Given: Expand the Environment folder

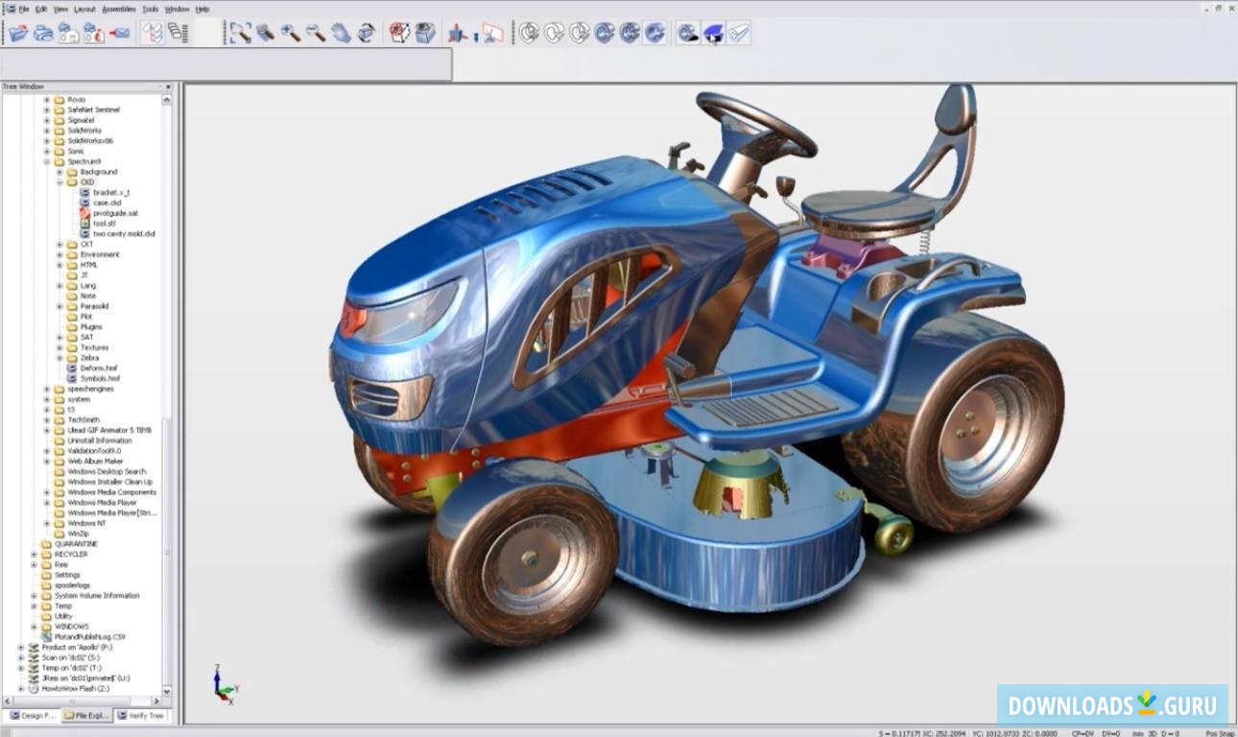Looking at the screenshot, I should (x=60, y=254).
